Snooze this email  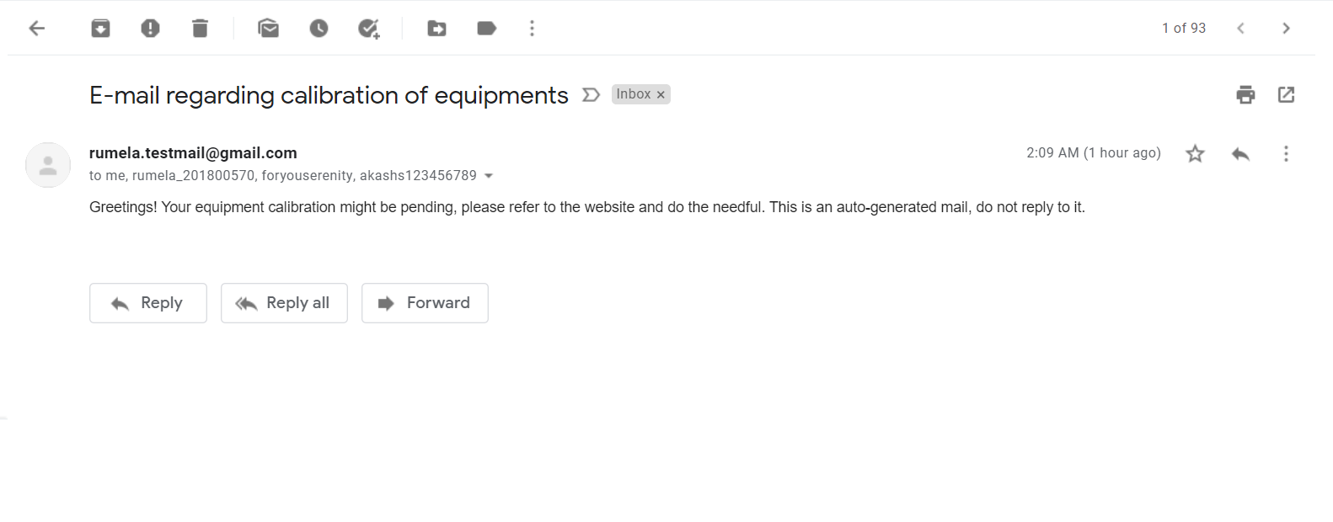[x=319, y=28]
